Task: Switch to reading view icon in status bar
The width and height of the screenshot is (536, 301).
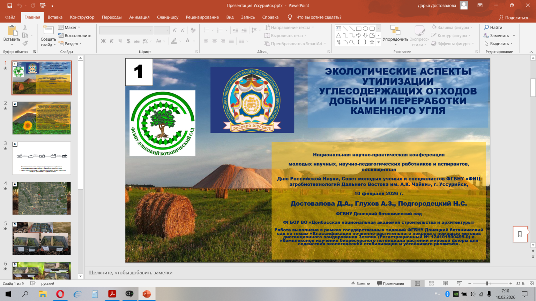Action: (x=445, y=284)
